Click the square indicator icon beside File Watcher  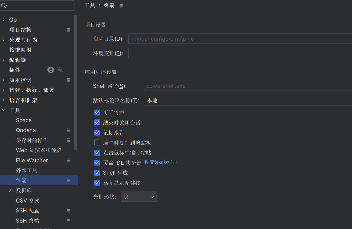[x=68, y=160]
